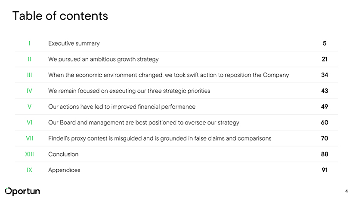Click roman numeral III marker
This screenshot has width=353, height=198.
click(29, 75)
